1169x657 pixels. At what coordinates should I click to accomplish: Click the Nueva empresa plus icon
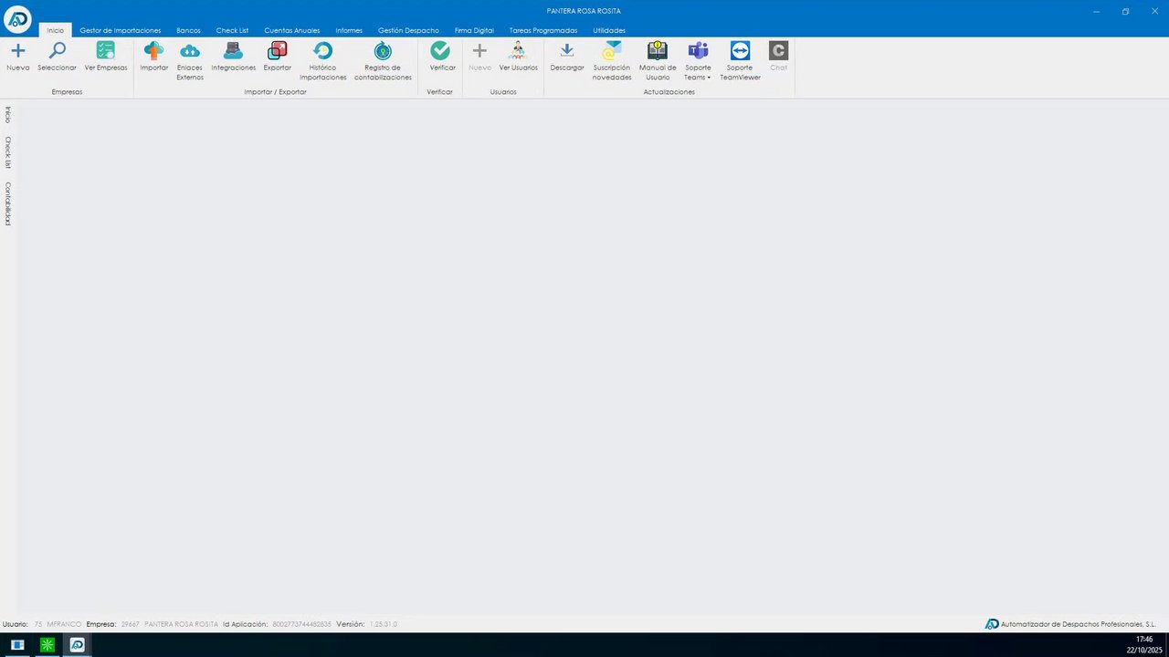pyautogui.click(x=18, y=51)
